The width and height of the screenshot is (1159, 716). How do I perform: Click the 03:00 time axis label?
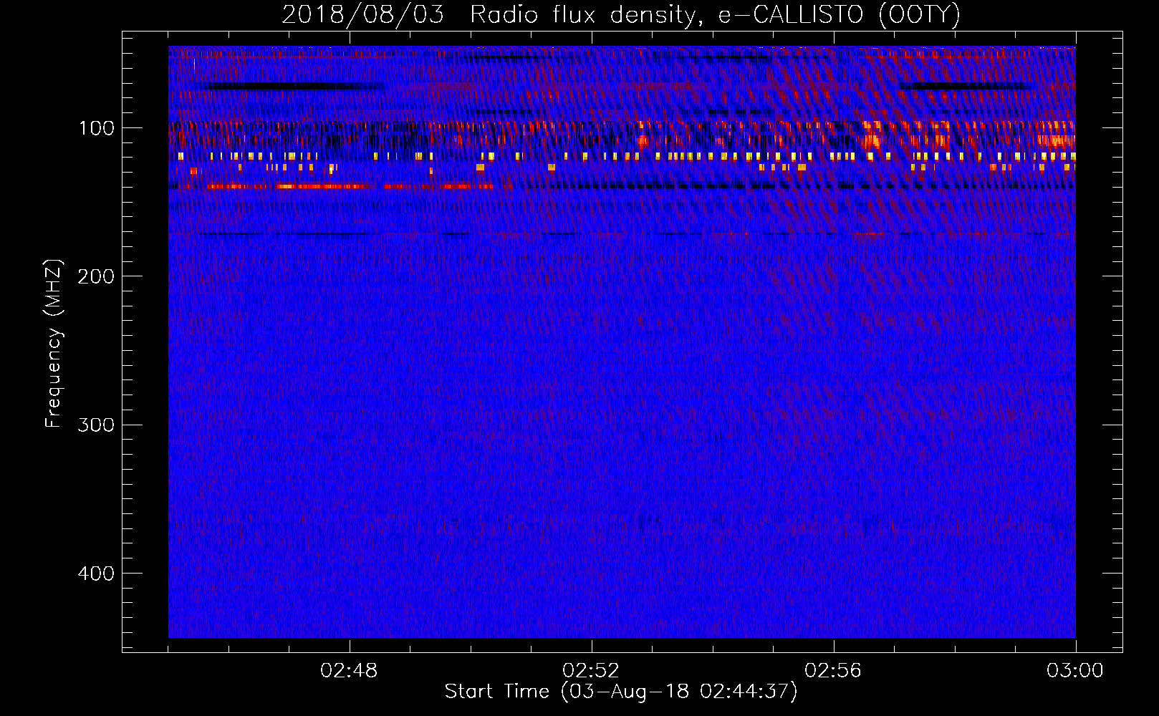click(1075, 671)
